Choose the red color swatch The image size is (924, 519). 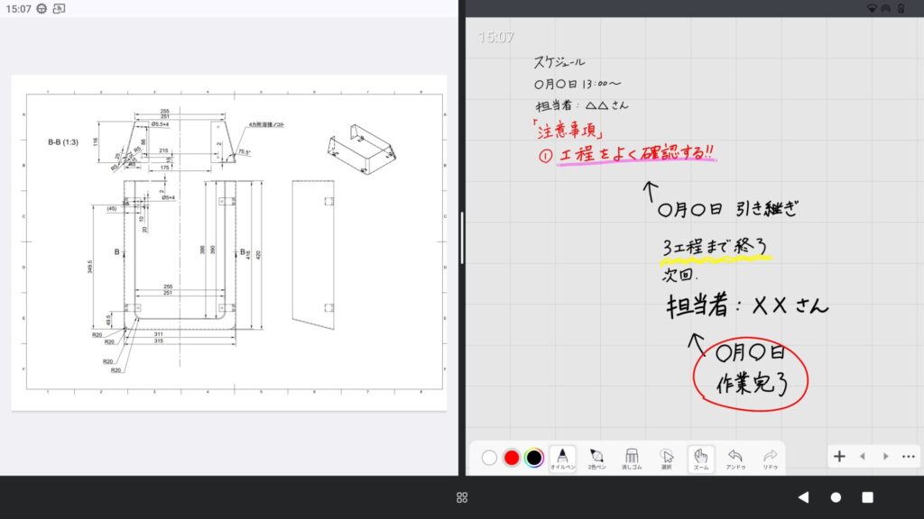tap(512, 458)
